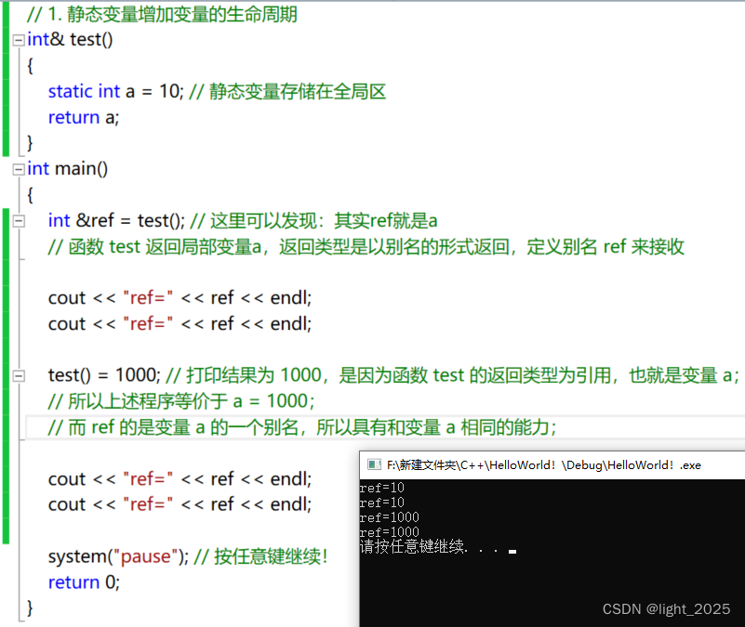Screen dimensions: 745x627
Task: Click the comment '这里可以发现：其实ref就是a'
Action: tap(324, 221)
